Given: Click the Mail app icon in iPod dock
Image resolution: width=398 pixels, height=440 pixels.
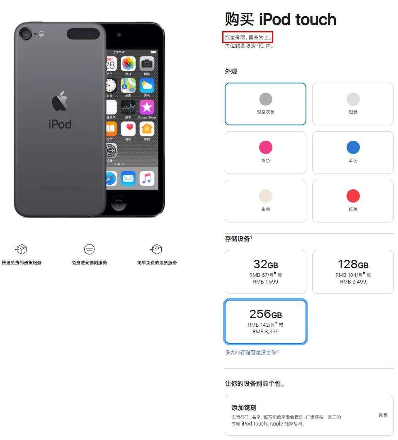Looking at the screenshot, I should [128, 178].
